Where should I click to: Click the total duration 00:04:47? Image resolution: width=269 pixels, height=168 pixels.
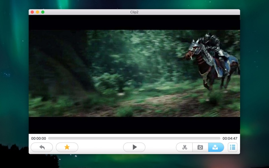coord(230,138)
